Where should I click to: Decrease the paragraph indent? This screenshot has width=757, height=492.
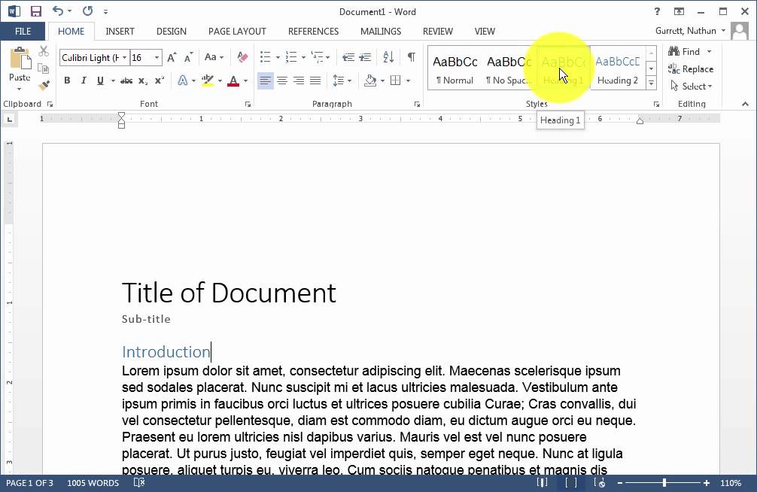tap(348, 57)
